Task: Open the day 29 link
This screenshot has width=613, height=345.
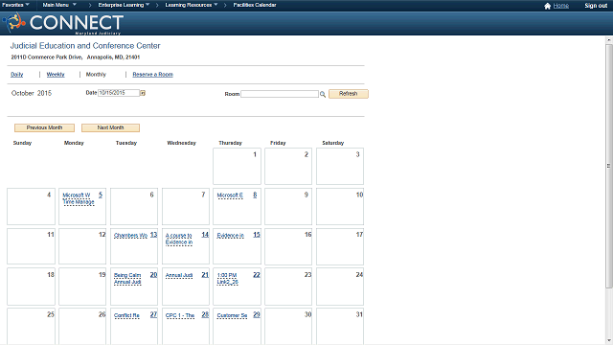Action: pyautogui.click(x=257, y=315)
